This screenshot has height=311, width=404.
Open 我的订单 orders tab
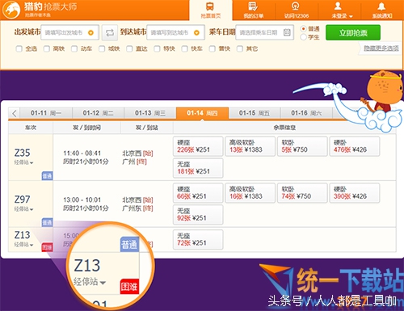(x=253, y=11)
